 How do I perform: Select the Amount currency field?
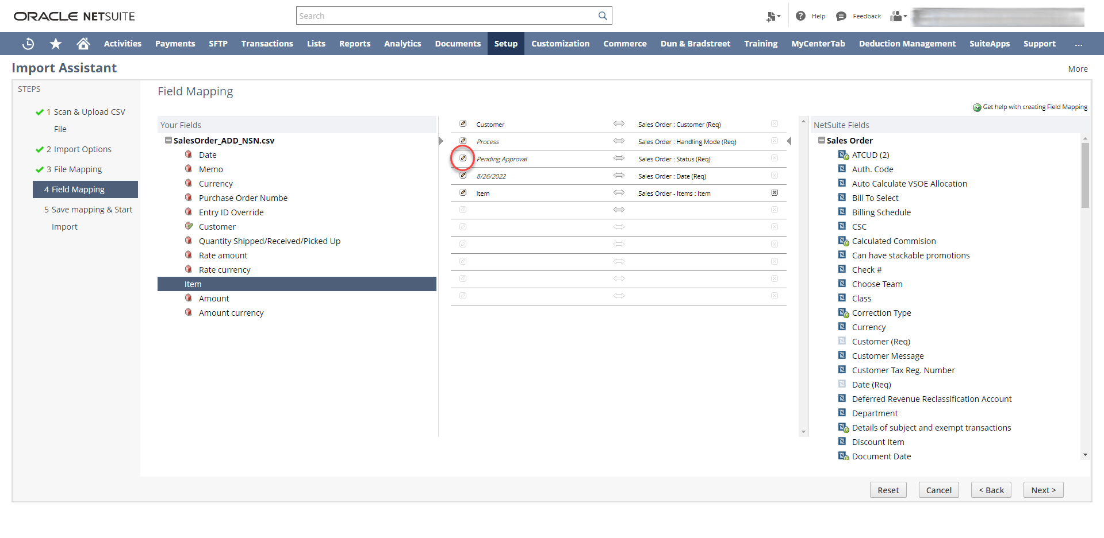(x=231, y=312)
